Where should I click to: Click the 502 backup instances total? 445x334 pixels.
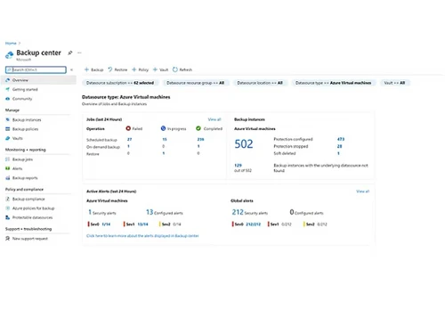tap(244, 144)
